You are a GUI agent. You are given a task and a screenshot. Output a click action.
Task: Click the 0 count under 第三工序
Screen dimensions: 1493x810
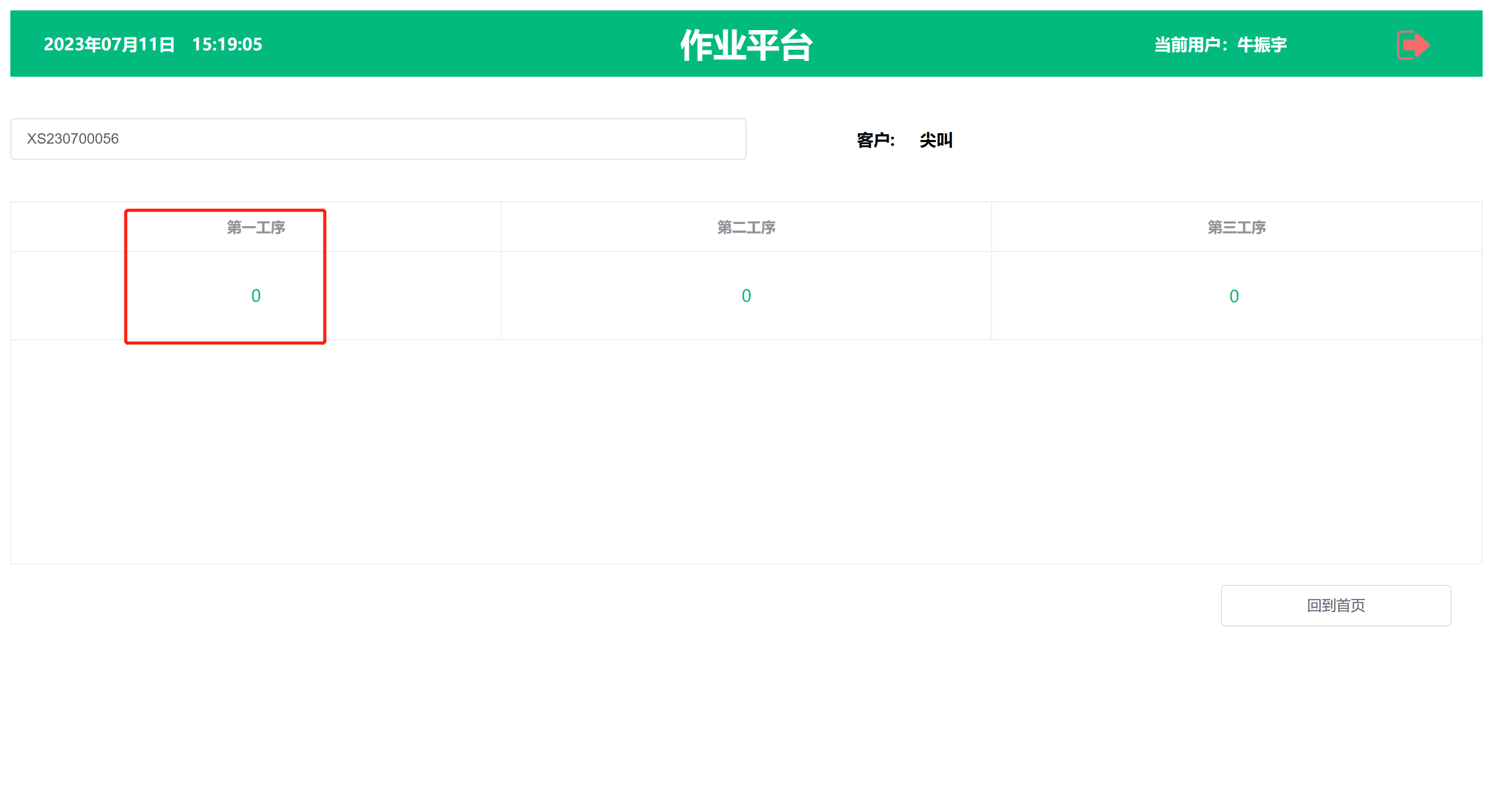tap(1234, 296)
